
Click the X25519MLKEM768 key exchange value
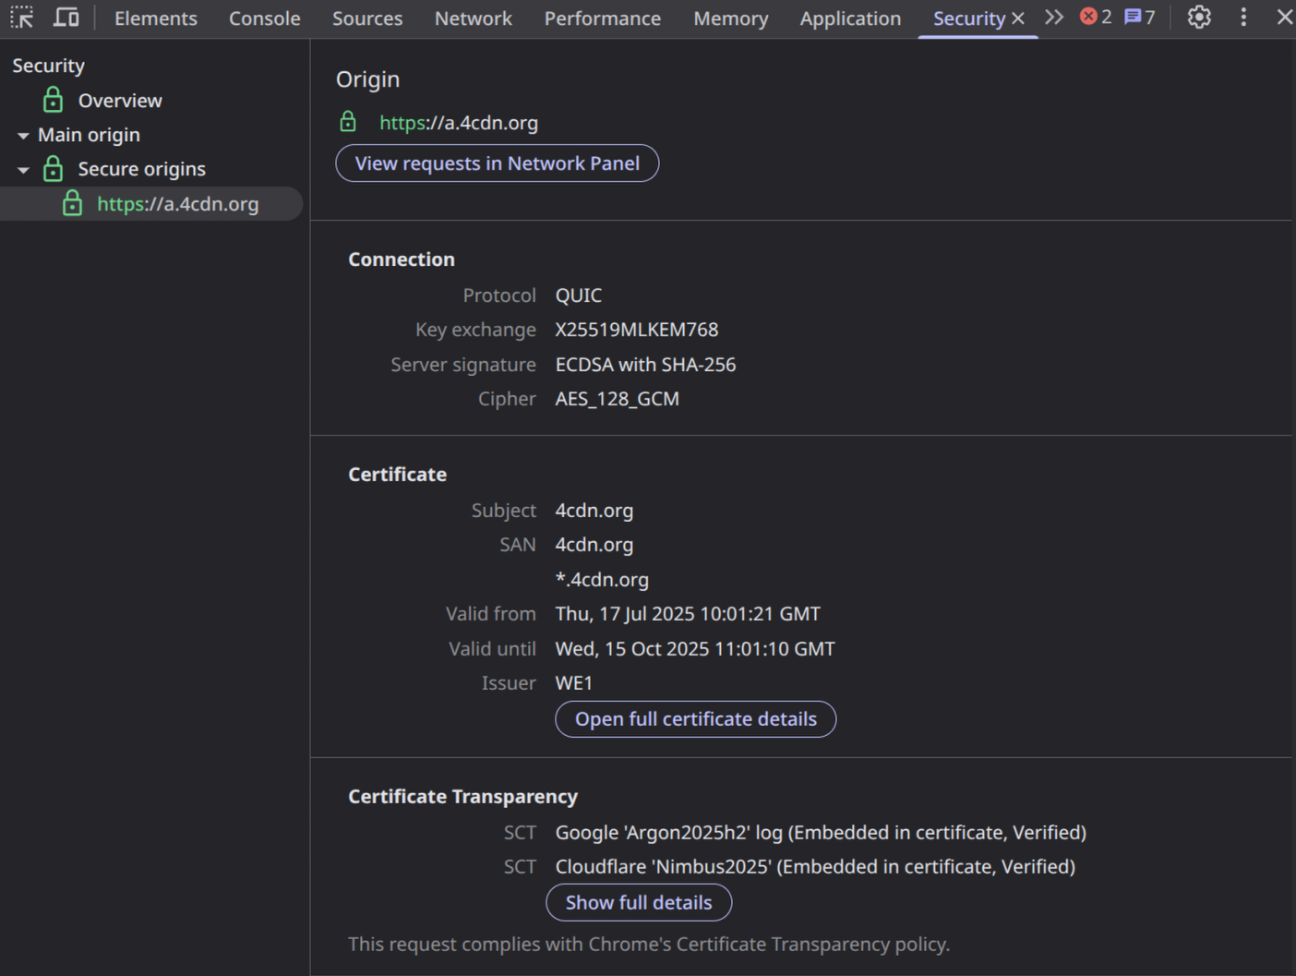coord(637,330)
